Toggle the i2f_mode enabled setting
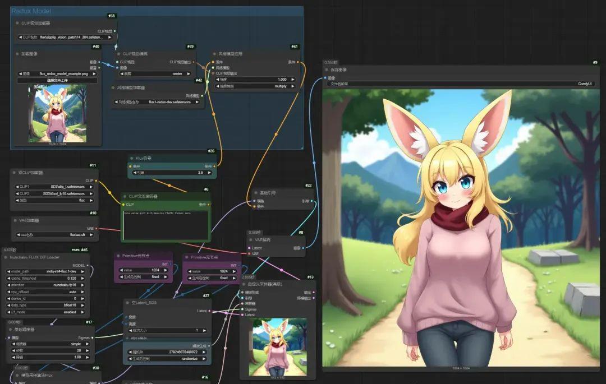This screenshot has width=606, height=384. pyautogui.click(x=48, y=312)
